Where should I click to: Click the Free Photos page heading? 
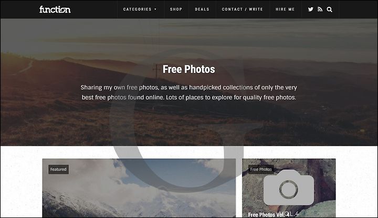[189, 69]
